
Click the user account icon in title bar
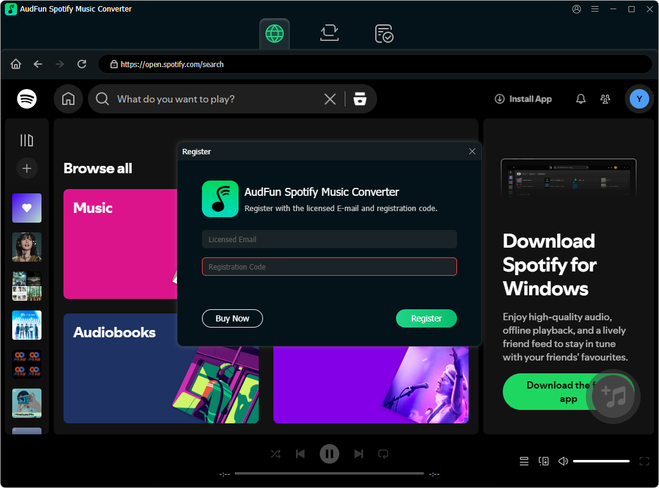pos(577,9)
